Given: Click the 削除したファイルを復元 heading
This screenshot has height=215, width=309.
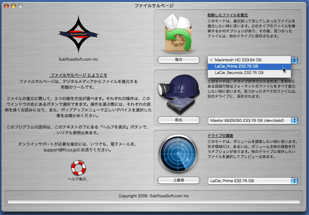Looking at the screenshot, I should point(228,15).
